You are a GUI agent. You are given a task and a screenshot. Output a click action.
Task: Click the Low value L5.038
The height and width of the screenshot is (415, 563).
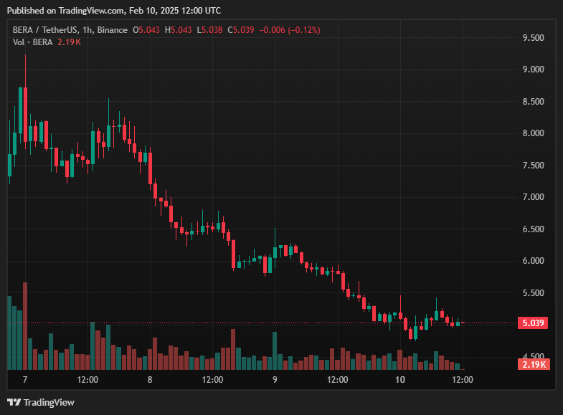click(x=209, y=30)
